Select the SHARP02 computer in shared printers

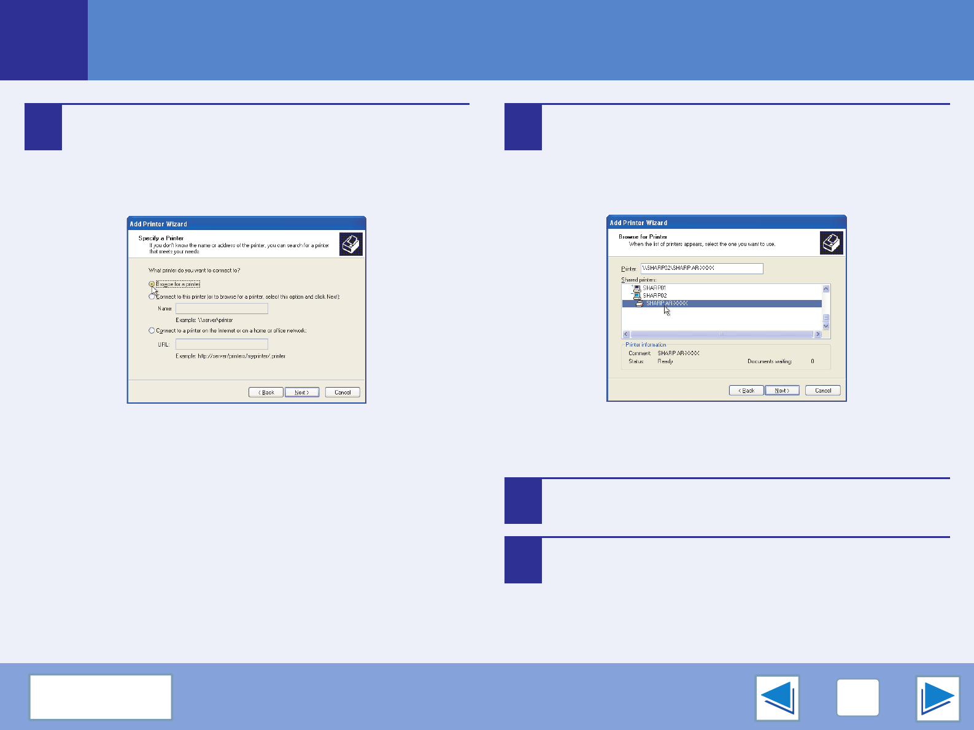pos(654,296)
